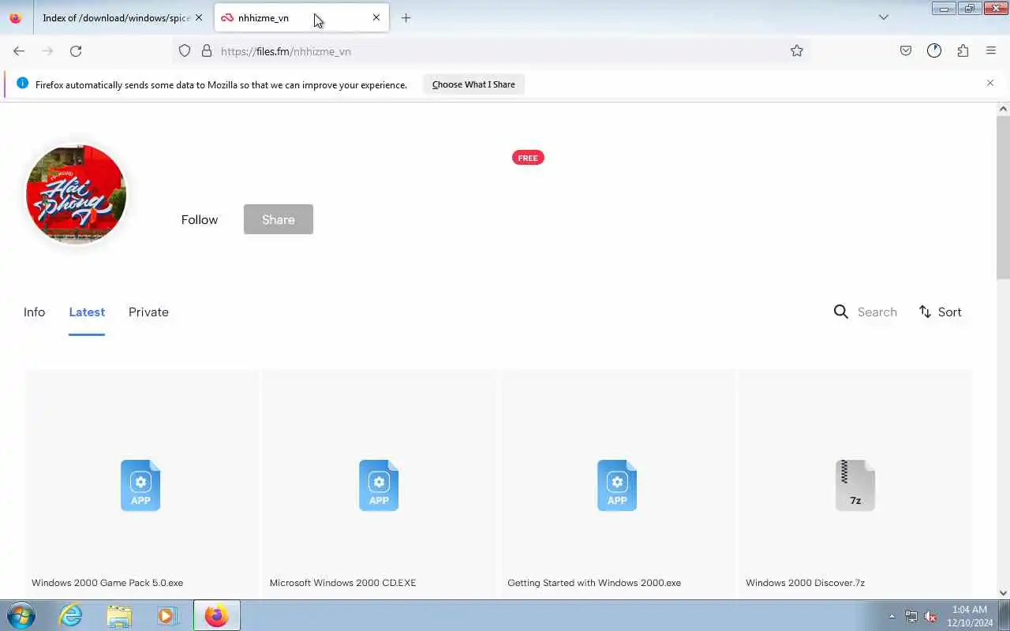
Task: Click the gray Share button
Action: (x=279, y=219)
